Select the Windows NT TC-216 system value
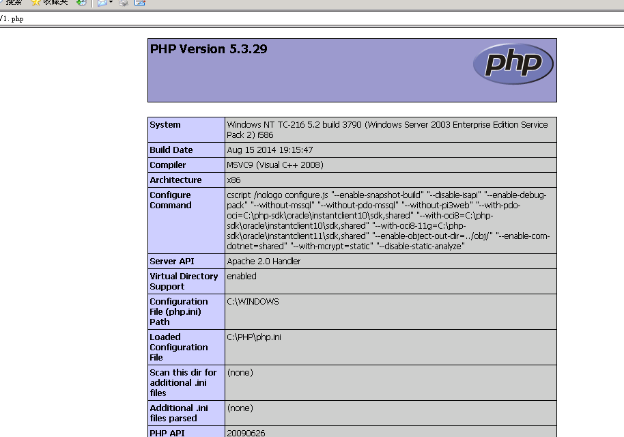624x437 pixels. coord(387,130)
